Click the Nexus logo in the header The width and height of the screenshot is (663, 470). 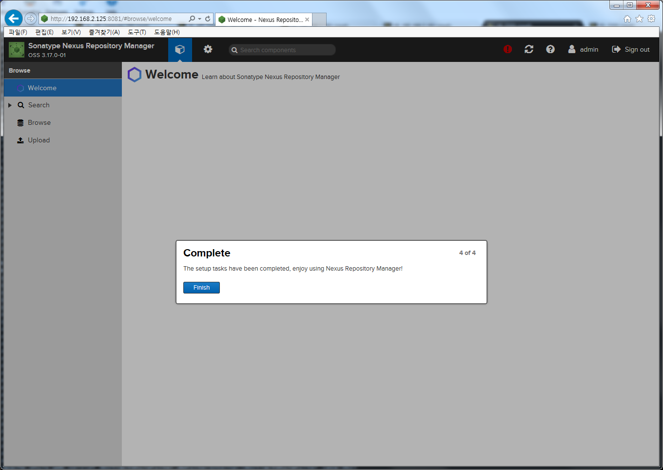17,50
